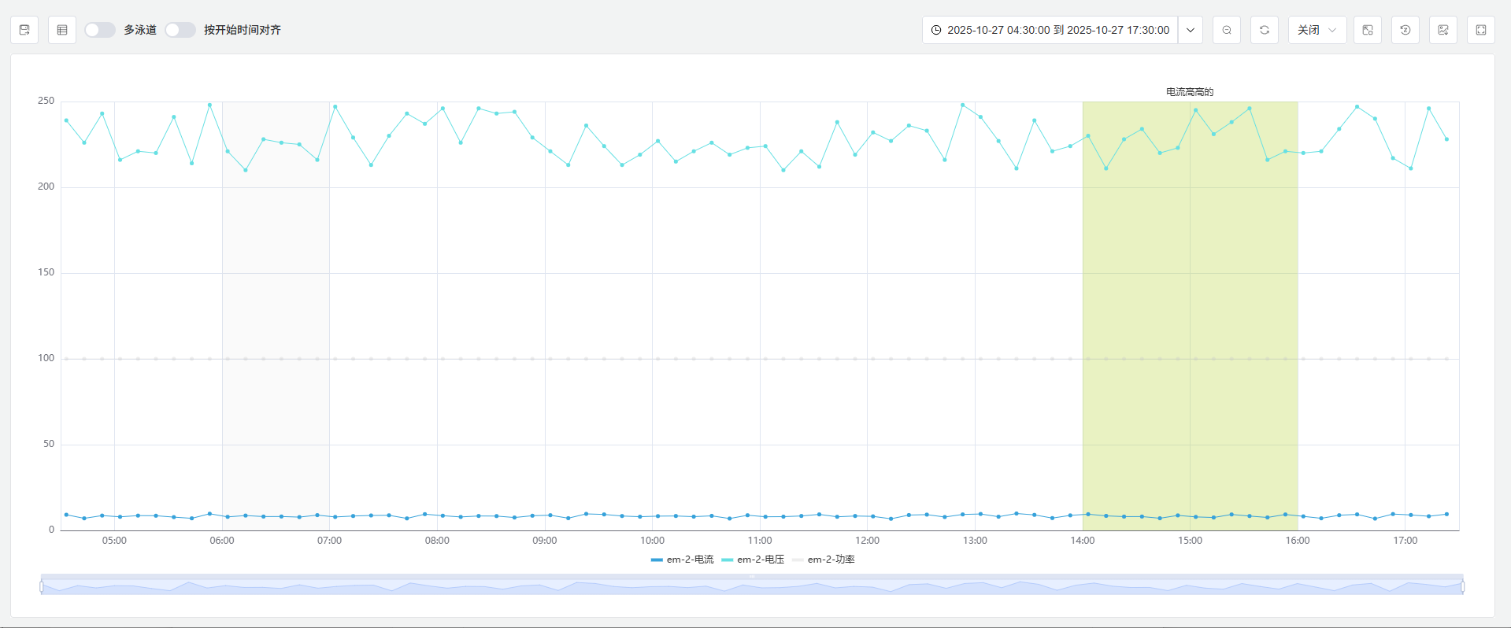The height and width of the screenshot is (628, 1511).
Task: Click the right handle of zoom slider
Action: (1463, 586)
